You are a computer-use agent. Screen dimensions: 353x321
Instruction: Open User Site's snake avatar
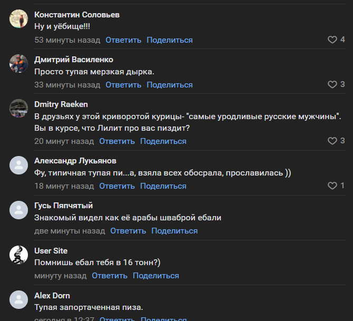tap(18, 255)
